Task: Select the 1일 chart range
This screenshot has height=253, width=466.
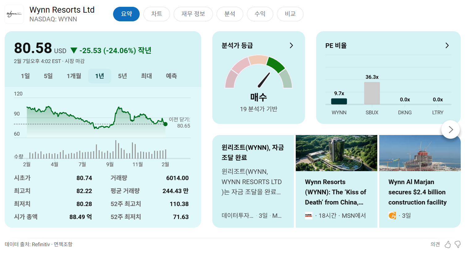Action: (x=25, y=76)
